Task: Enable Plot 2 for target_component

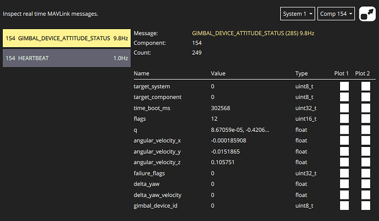Action: [x=366, y=97]
